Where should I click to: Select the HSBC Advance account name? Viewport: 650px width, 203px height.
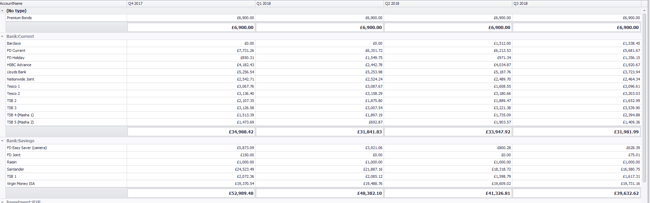(19, 65)
